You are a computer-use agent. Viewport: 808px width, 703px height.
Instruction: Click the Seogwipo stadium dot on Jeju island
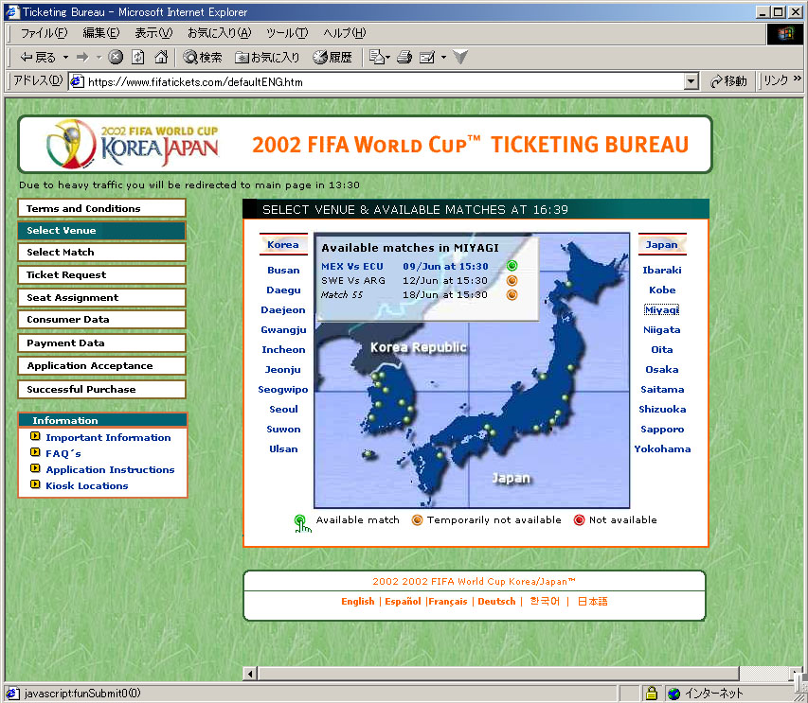point(368,453)
